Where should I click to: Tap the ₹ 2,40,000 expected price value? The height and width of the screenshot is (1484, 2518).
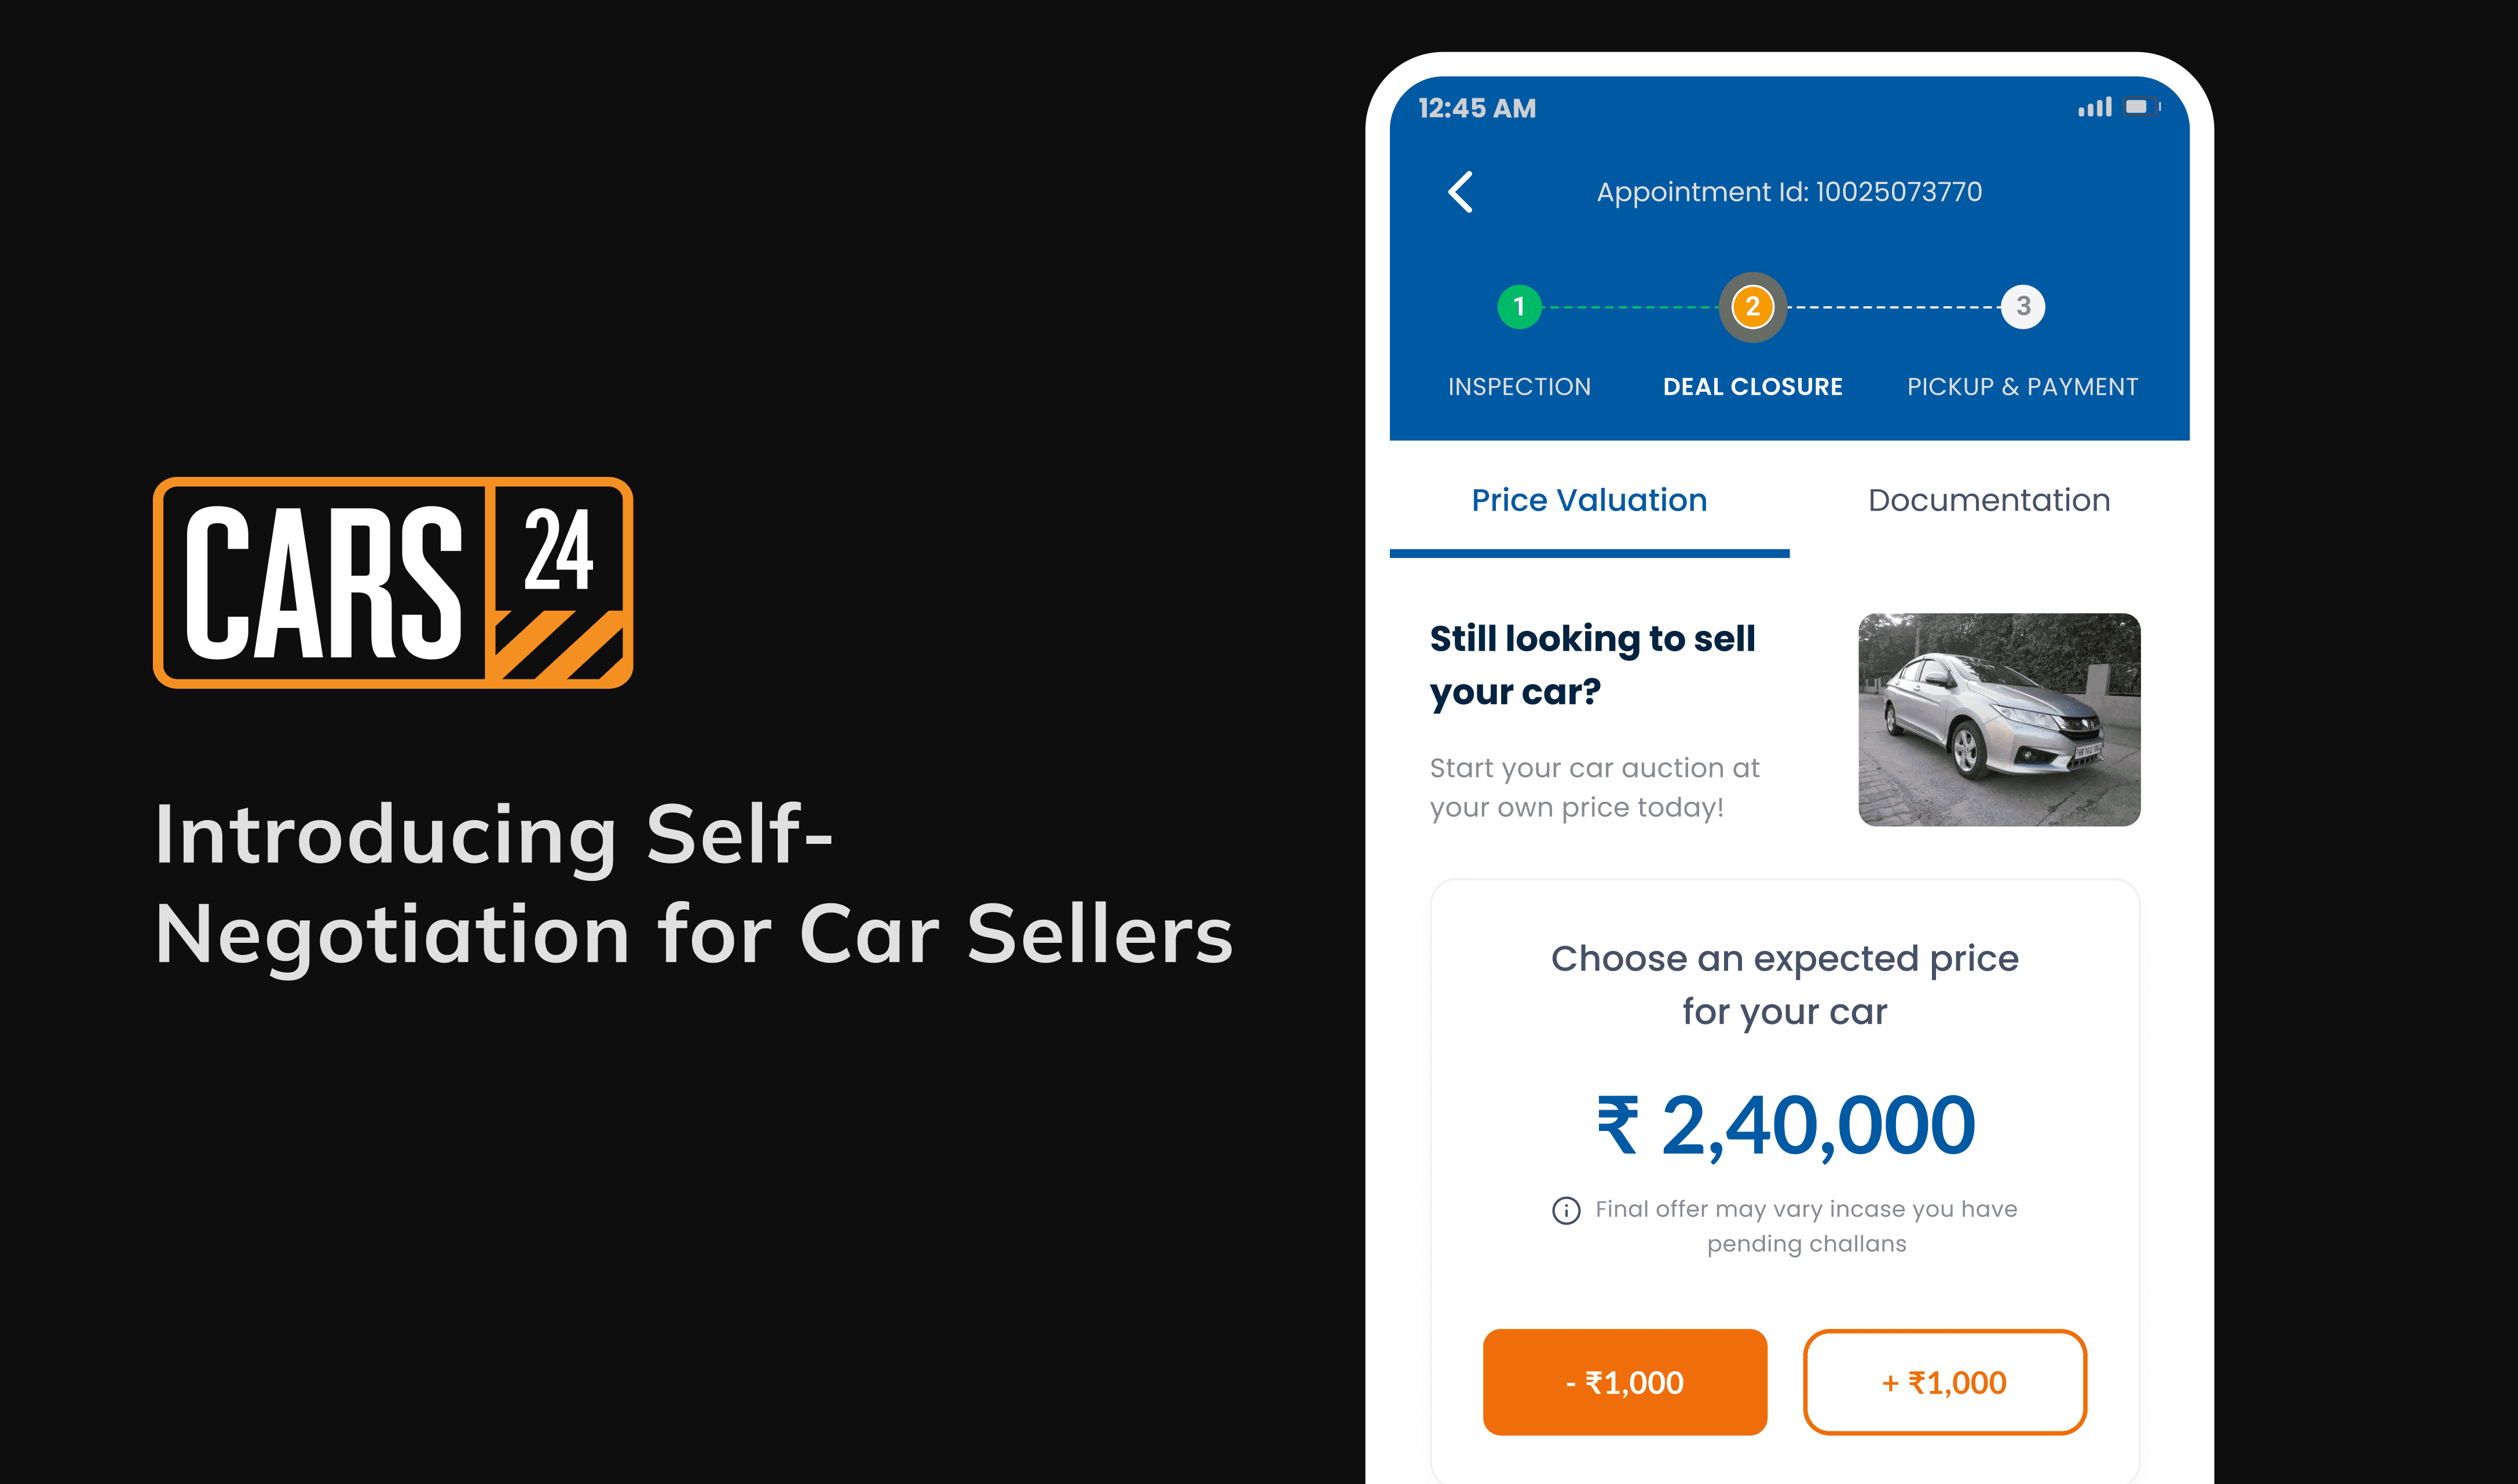point(1786,1126)
